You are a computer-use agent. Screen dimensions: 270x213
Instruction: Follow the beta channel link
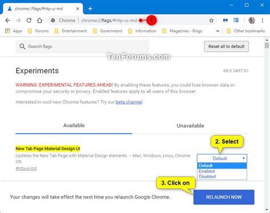click(129, 102)
